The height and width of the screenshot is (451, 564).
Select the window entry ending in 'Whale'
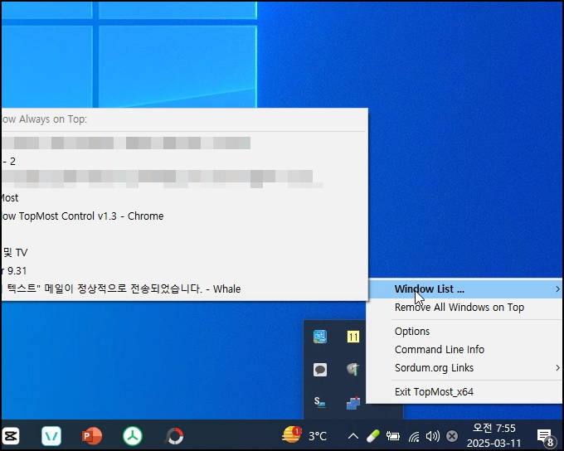[x=184, y=289]
